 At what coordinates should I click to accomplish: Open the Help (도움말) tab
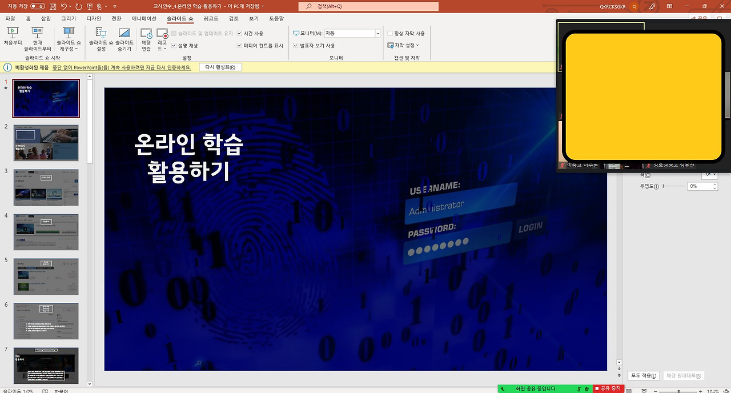point(276,18)
